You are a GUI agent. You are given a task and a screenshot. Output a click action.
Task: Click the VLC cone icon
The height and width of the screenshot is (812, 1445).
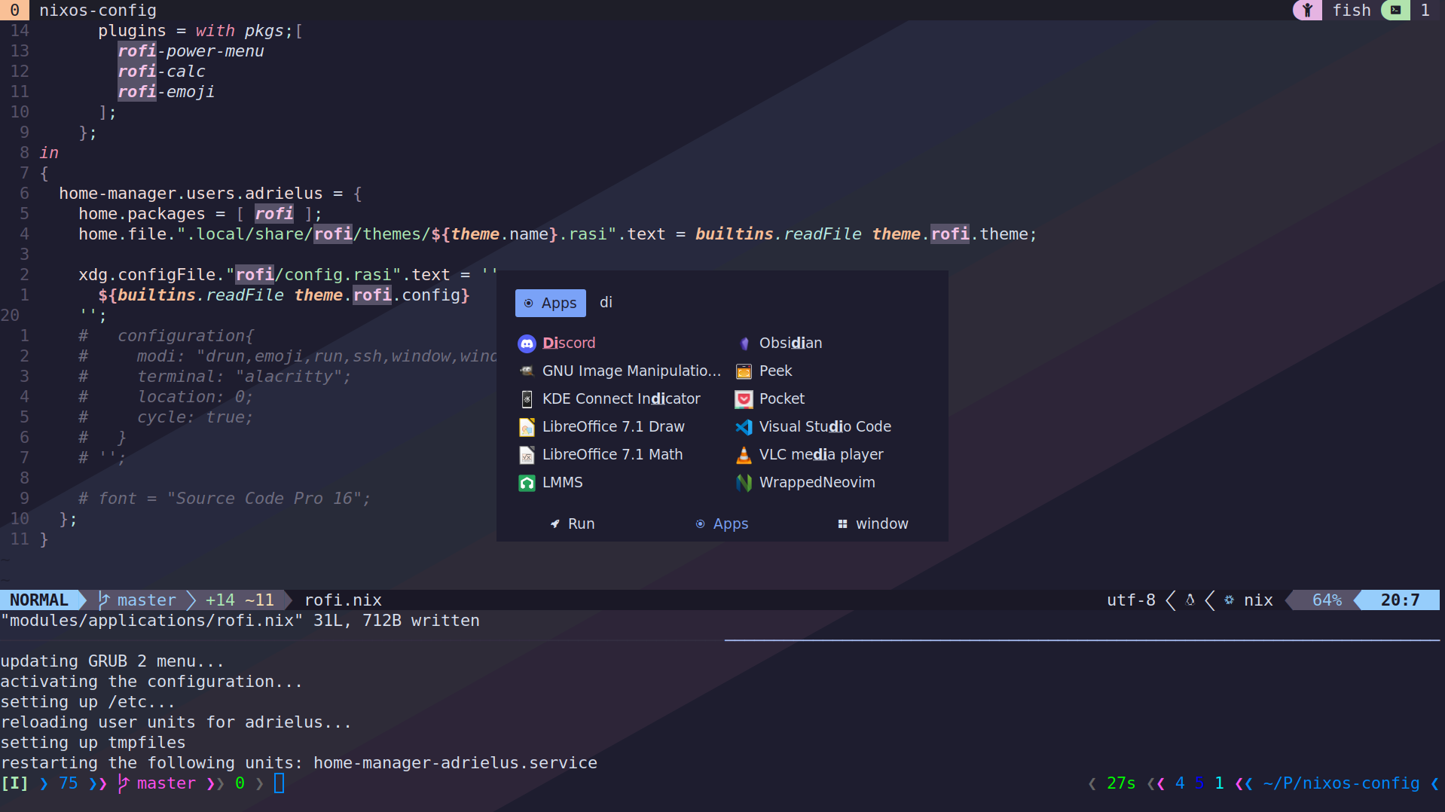pos(744,455)
